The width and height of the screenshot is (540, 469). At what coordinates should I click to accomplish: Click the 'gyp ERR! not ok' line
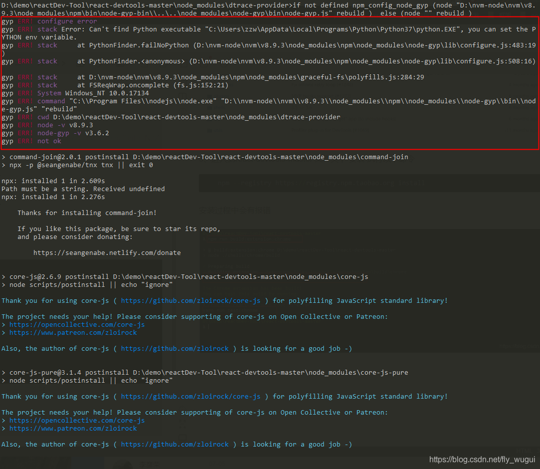pos(31,141)
